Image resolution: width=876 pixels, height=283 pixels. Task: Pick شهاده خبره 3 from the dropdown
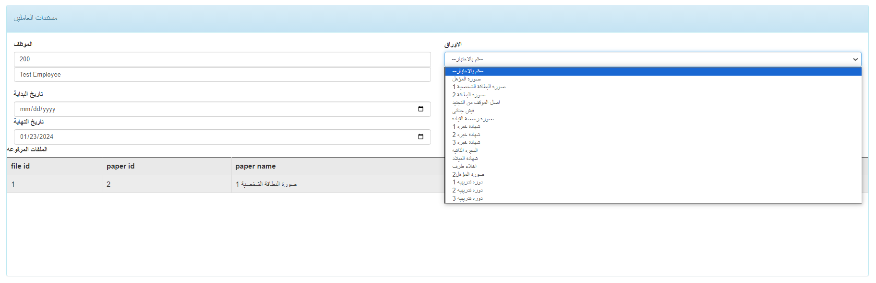click(x=466, y=142)
